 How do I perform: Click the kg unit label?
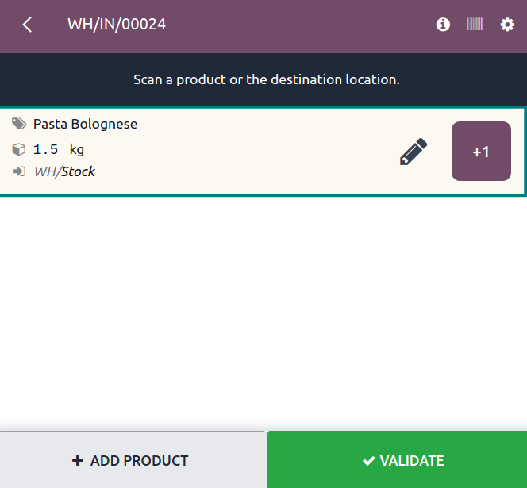76,149
